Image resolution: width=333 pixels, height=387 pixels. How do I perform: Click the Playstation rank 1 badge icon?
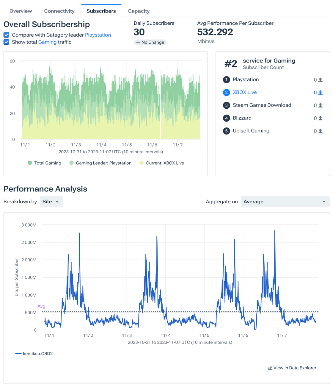(226, 80)
